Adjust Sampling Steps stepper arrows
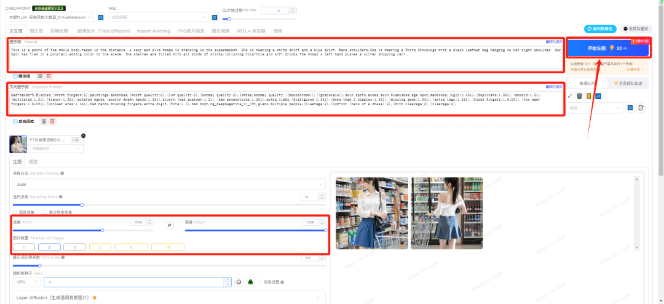The image size is (664, 304). (322, 197)
